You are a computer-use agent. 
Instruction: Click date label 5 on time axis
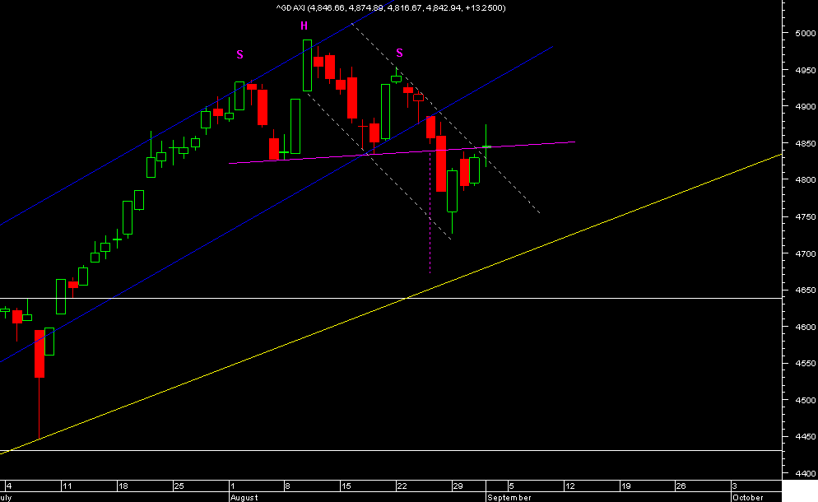coord(511,486)
